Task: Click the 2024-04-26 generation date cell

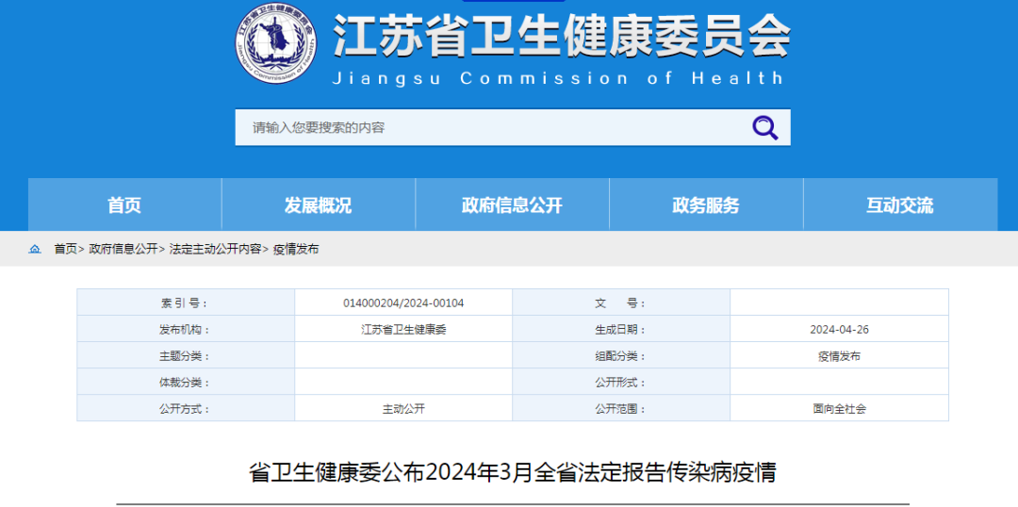Action: point(839,329)
